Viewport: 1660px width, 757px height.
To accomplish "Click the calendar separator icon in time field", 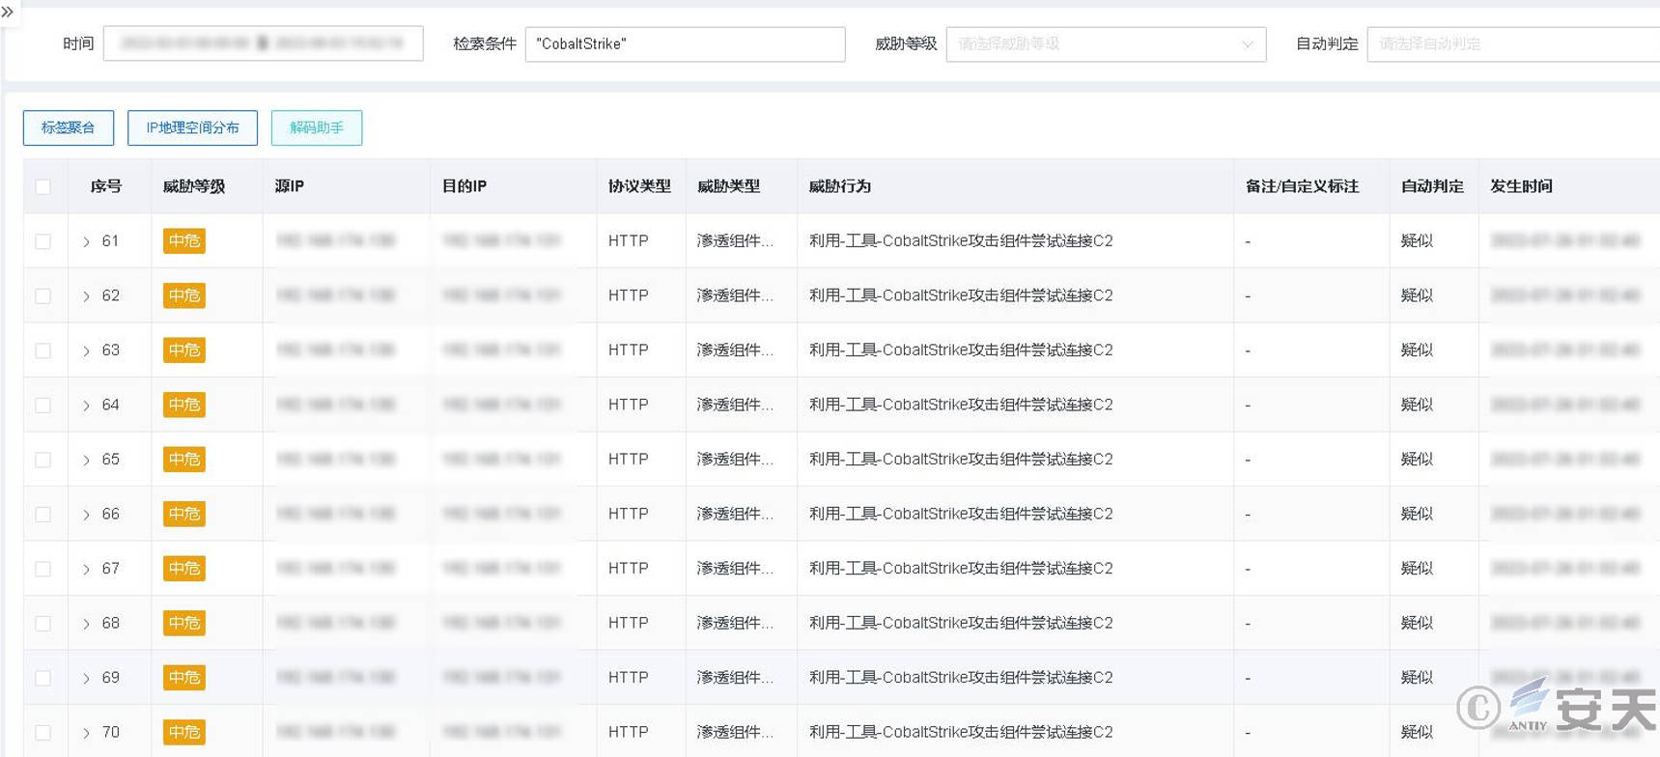I will click(x=262, y=43).
